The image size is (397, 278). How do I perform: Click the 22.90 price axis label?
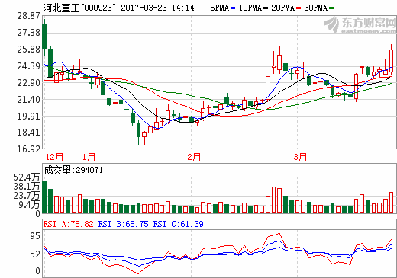[x=28, y=83]
